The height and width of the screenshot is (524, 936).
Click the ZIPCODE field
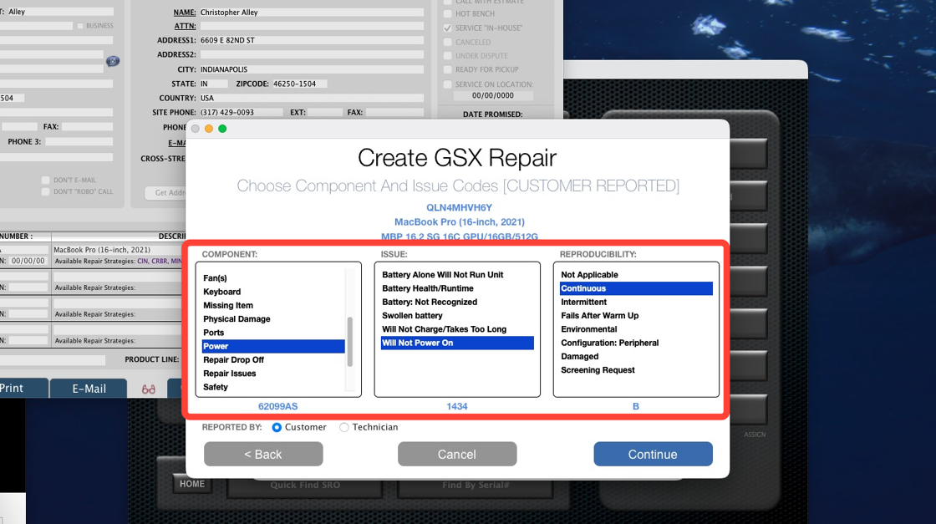click(298, 84)
